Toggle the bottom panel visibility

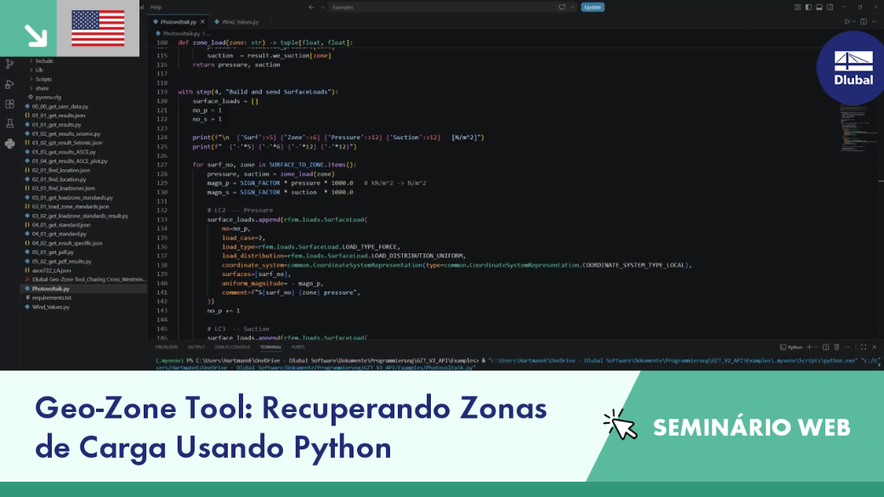[x=819, y=8]
